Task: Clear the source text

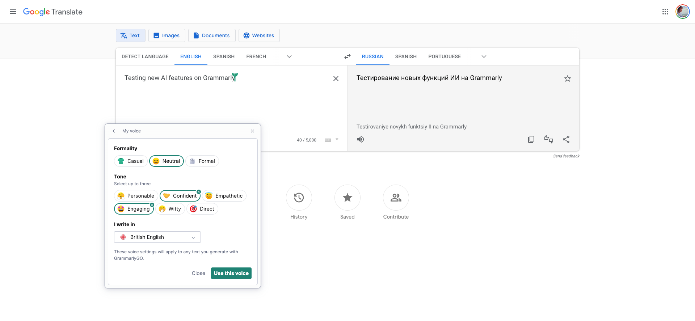Action: (x=336, y=79)
